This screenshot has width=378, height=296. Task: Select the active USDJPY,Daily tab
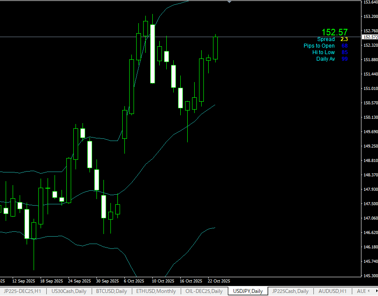[x=248, y=291]
